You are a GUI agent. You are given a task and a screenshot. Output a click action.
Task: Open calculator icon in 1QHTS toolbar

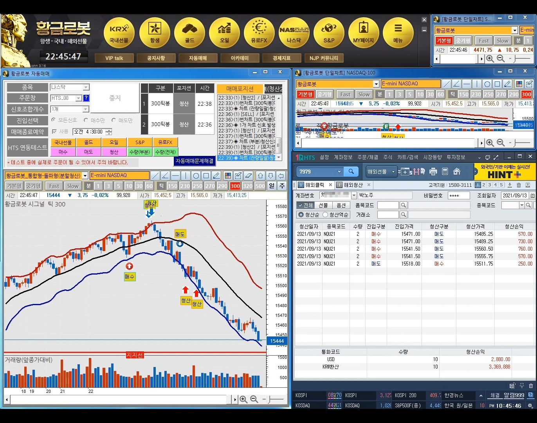pyautogui.click(x=445, y=172)
